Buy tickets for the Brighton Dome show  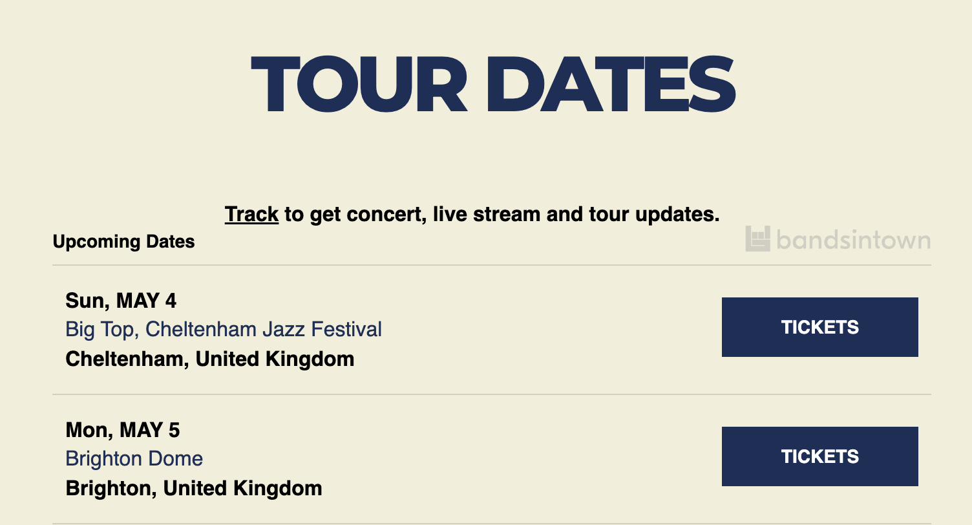click(819, 456)
